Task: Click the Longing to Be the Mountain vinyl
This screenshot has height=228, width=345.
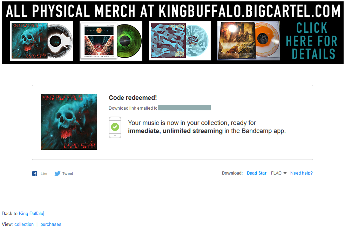Action: tap(111, 41)
